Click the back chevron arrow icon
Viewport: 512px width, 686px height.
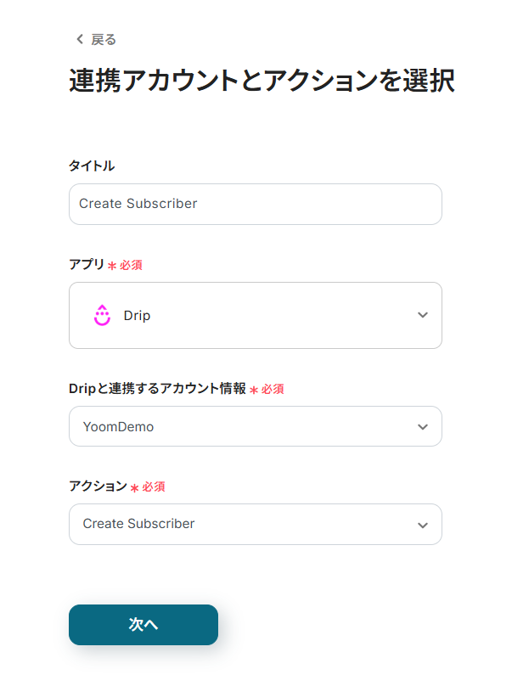click(x=80, y=39)
